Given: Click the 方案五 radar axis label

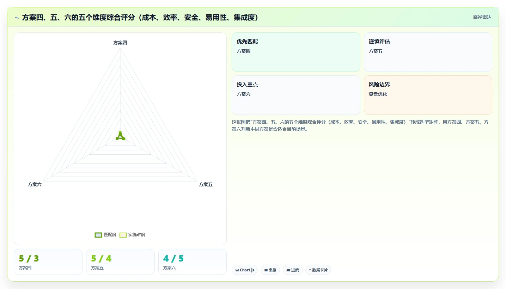Looking at the screenshot, I should point(206,184).
